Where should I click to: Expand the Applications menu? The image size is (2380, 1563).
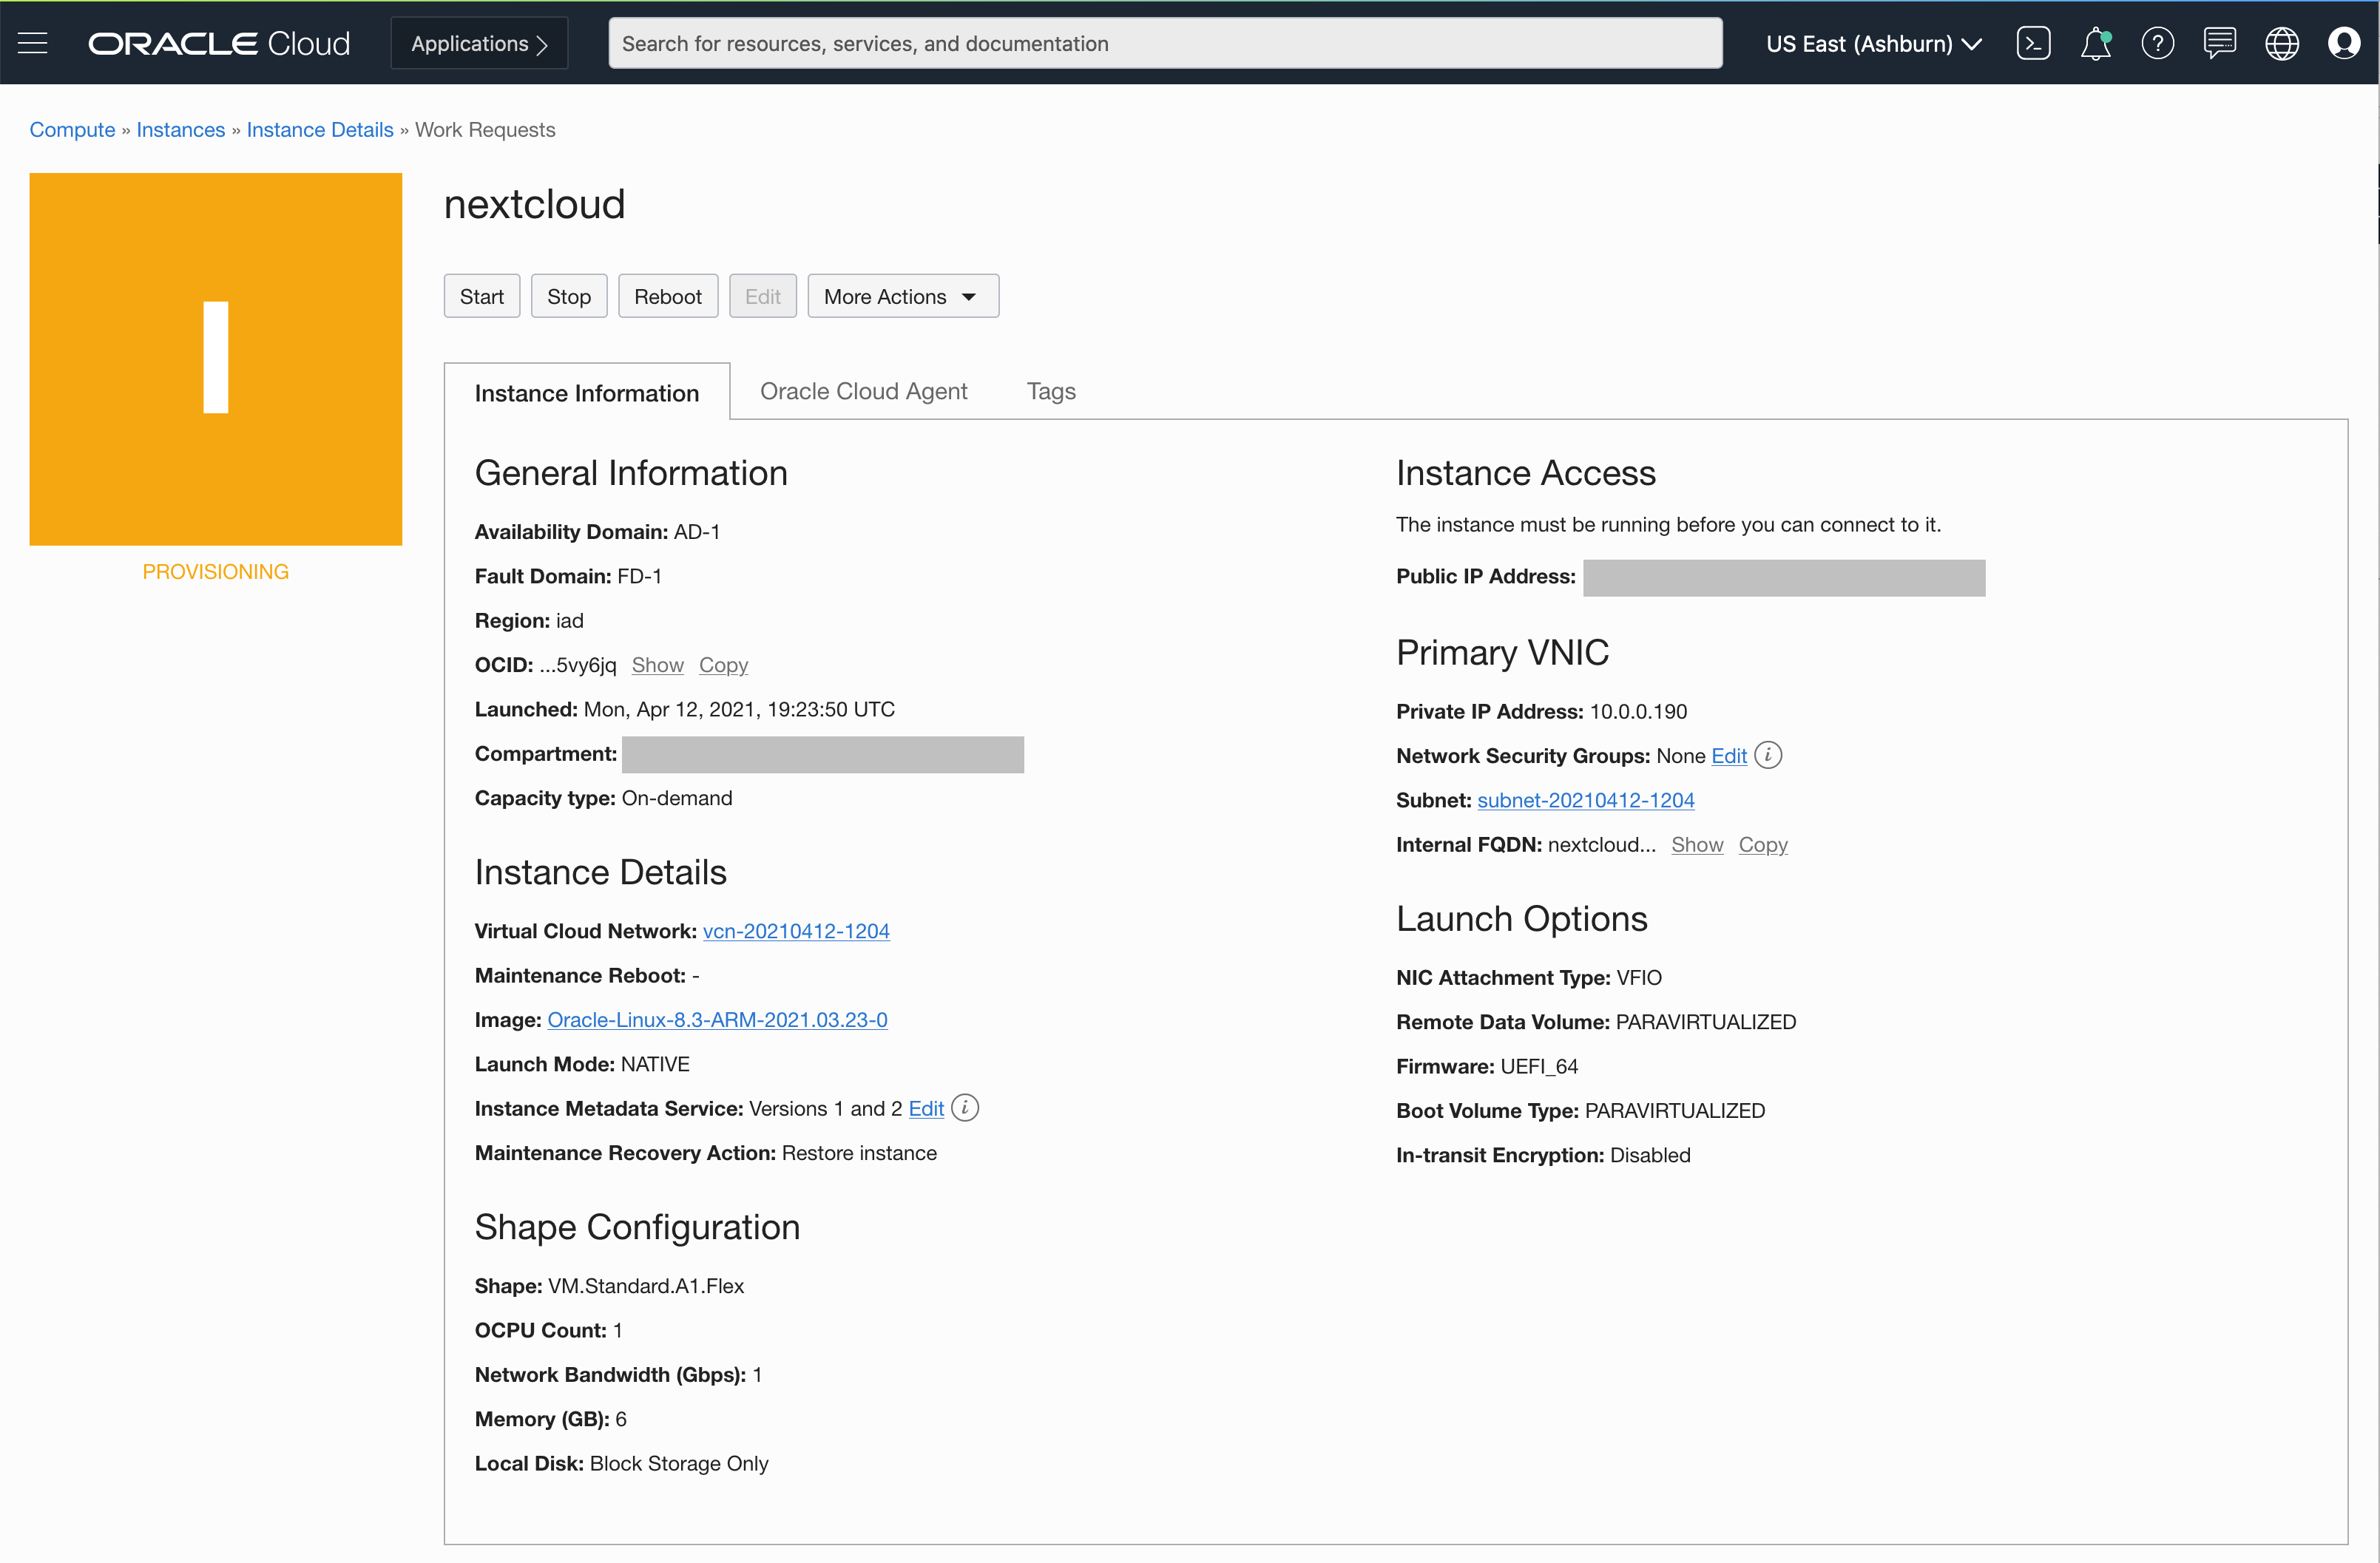(x=479, y=43)
